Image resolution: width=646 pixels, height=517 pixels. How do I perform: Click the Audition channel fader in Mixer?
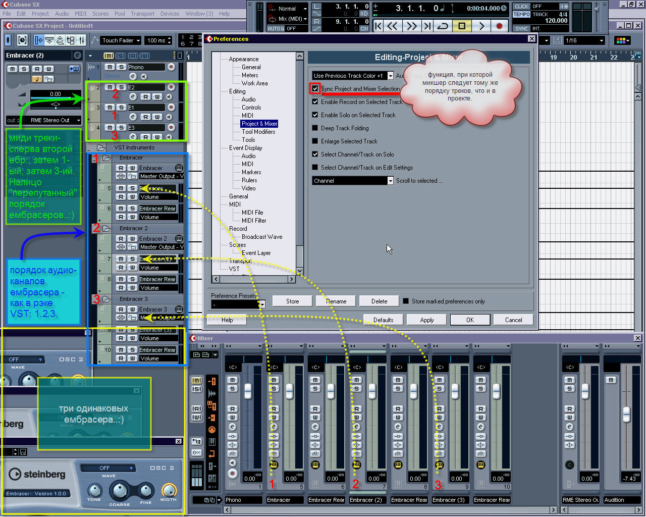(626, 414)
